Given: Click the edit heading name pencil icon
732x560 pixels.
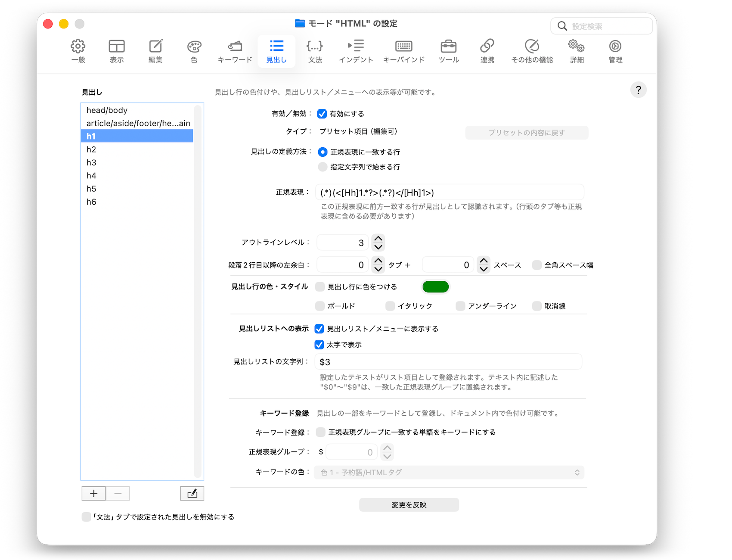Looking at the screenshot, I should (192, 493).
